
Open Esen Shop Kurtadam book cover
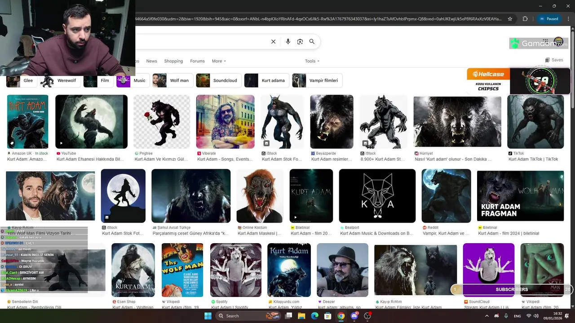tap(133, 270)
